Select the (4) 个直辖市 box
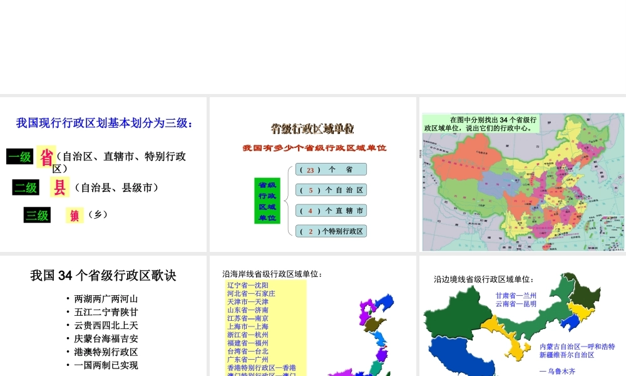 pos(331,211)
